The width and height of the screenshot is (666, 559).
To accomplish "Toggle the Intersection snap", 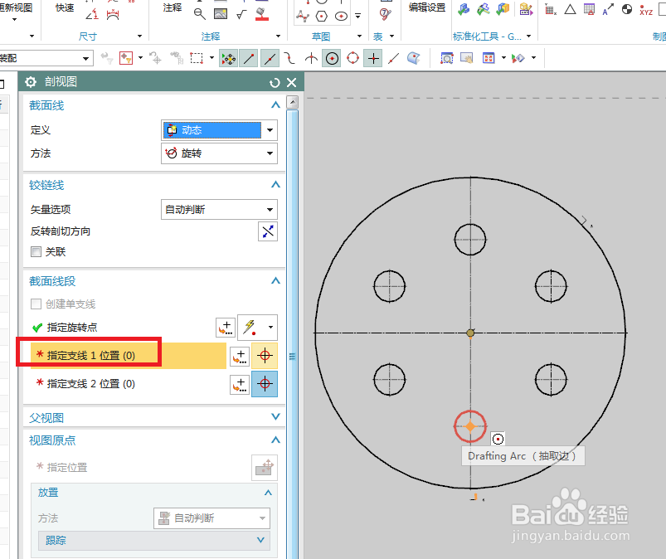I will (311, 58).
